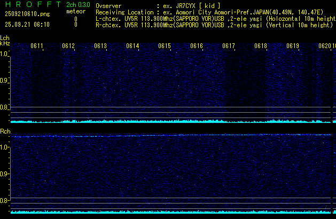This screenshot has width=336, height=219.
Task: Click the 0617 time marker
Action: (x=229, y=46)
